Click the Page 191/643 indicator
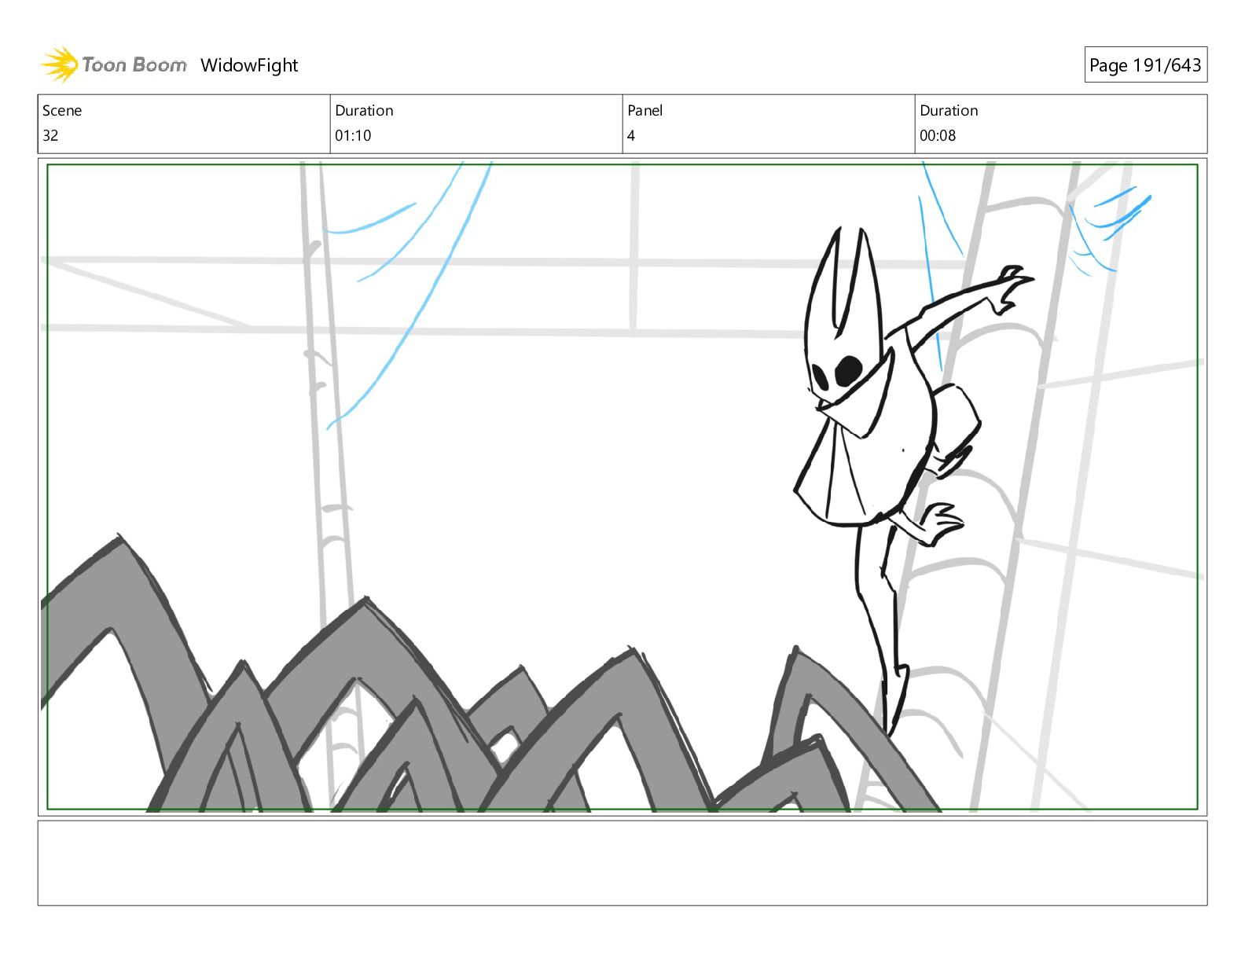Screen dimensions: 1245x962 tap(1145, 65)
